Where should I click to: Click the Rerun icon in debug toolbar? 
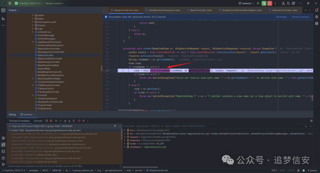pos(47,121)
